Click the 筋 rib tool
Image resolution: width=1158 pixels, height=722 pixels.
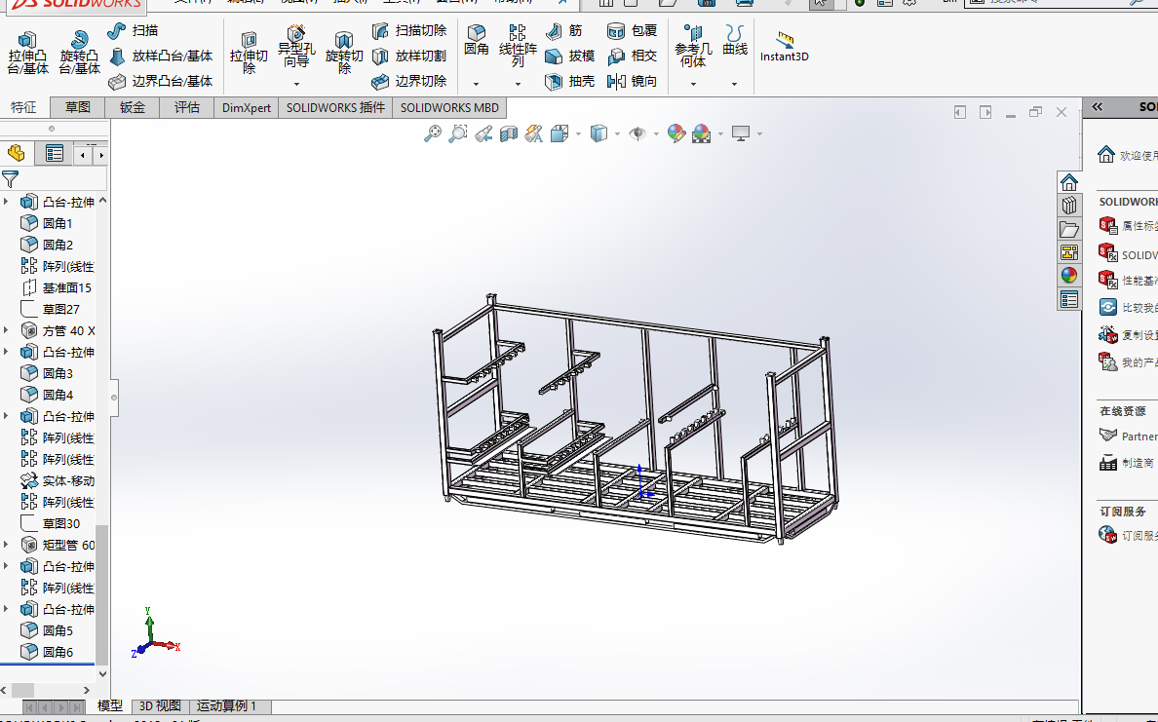(x=564, y=31)
